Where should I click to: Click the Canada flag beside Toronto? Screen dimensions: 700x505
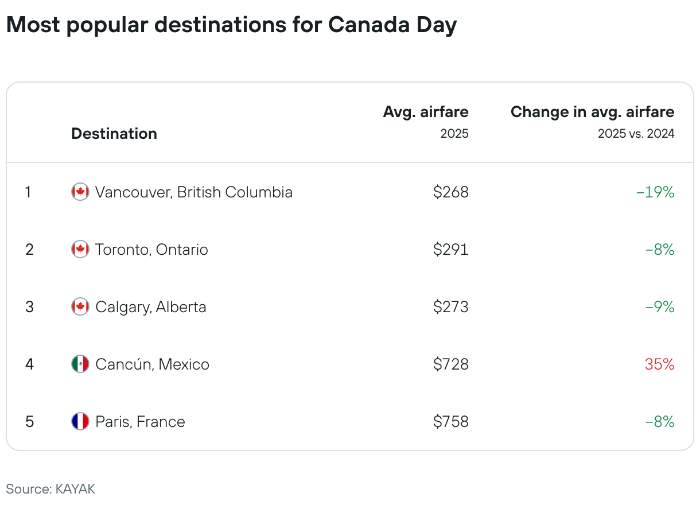point(80,249)
